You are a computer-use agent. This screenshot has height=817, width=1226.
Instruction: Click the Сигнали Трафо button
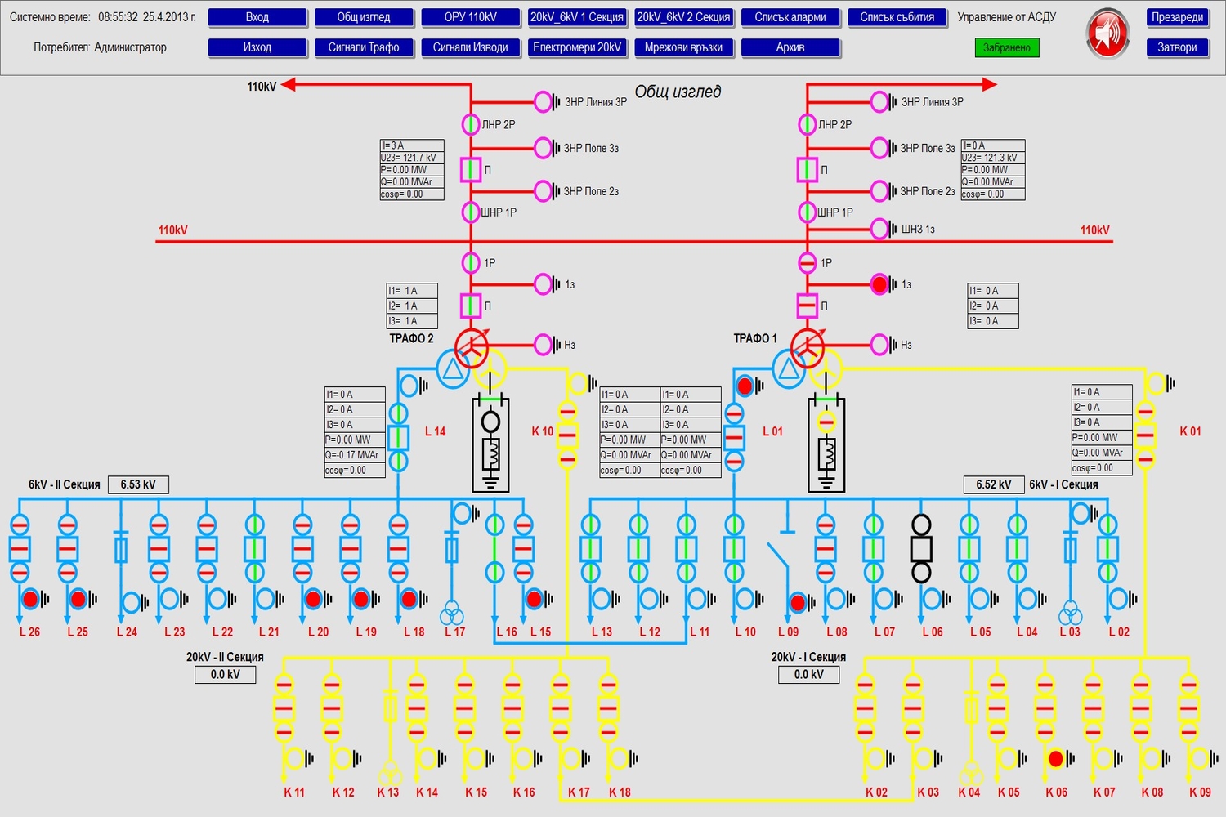364,47
